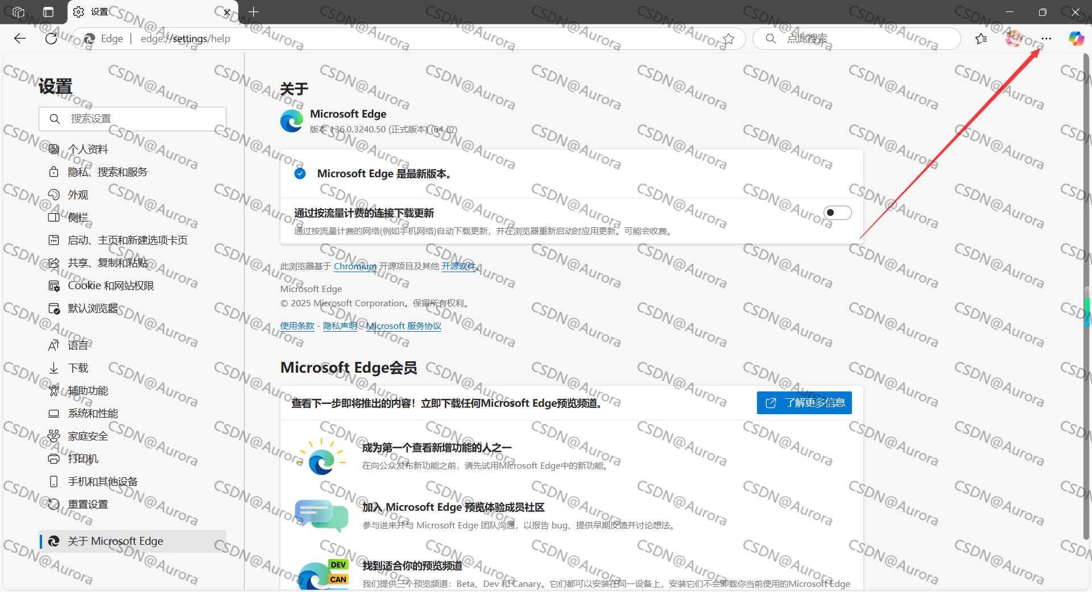Open the 开源软件 link
Viewport: 1092px width, 592px height.
(x=458, y=266)
